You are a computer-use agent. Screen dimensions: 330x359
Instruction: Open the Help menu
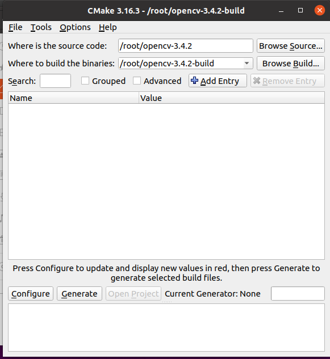pyautogui.click(x=108, y=27)
